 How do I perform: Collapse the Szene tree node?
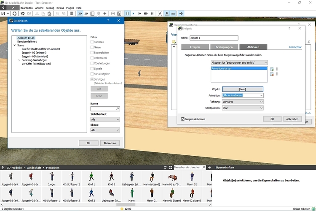tap(15, 45)
